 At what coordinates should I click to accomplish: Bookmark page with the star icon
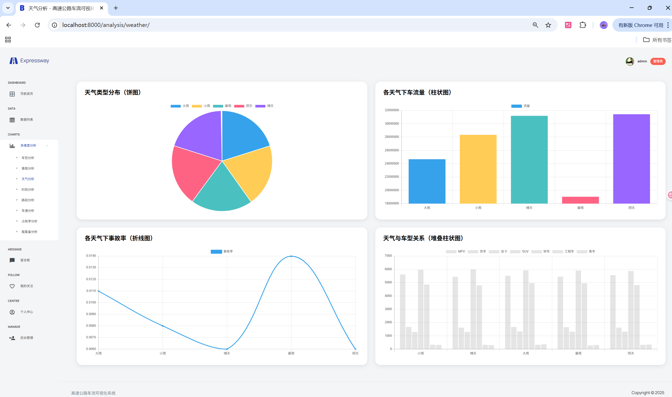click(548, 25)
